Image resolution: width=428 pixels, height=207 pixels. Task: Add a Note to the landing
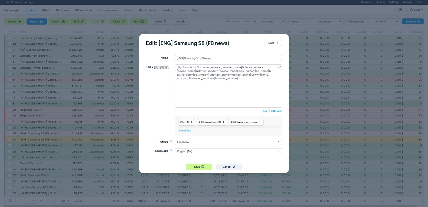(273, 43)
